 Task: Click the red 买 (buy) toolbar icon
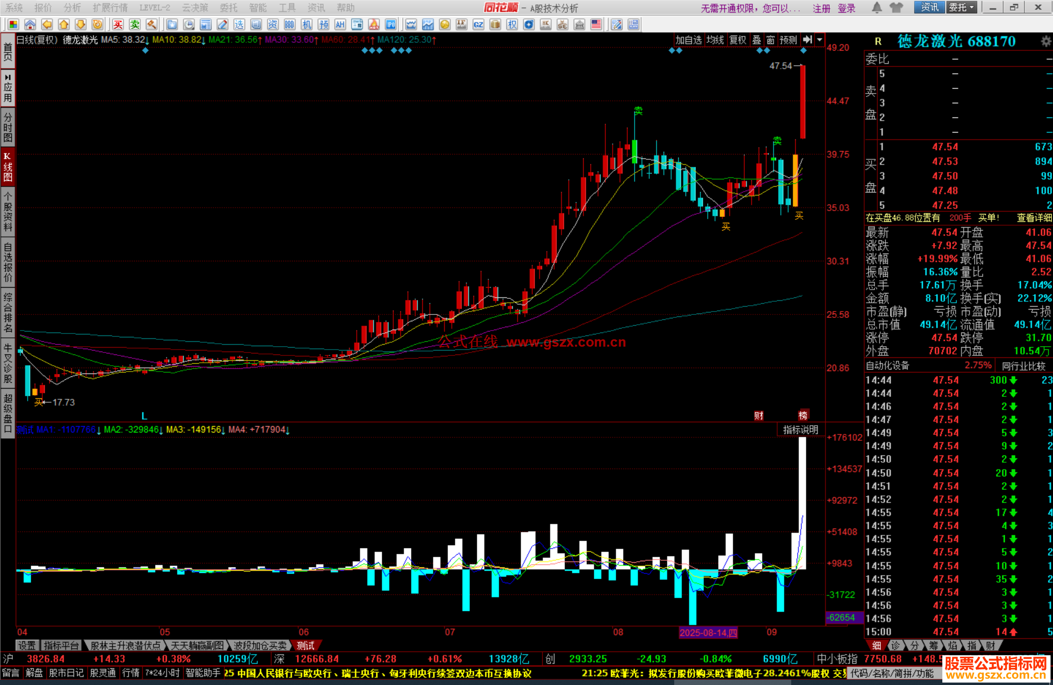[x=118, y=24]
